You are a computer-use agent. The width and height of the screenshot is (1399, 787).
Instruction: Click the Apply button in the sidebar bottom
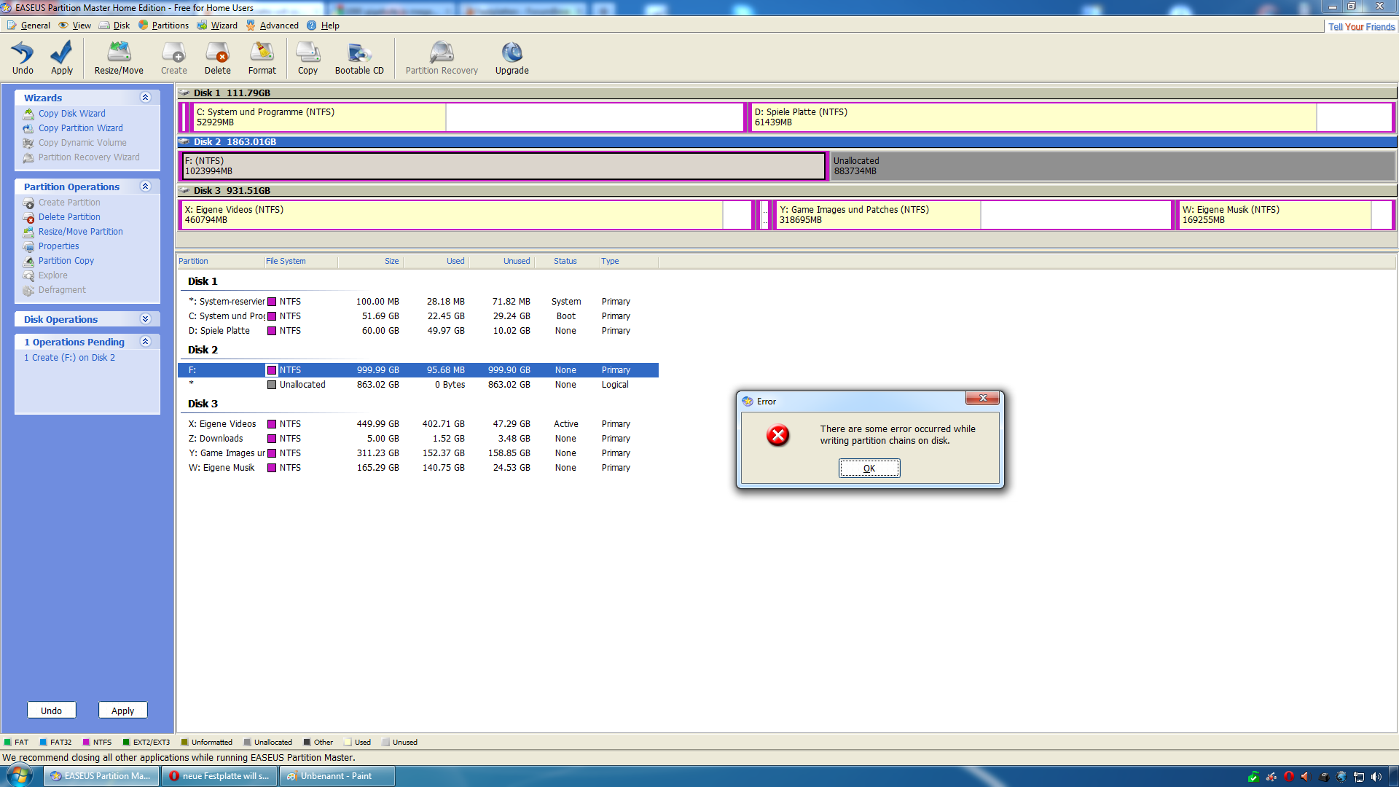tap(122, 710)
